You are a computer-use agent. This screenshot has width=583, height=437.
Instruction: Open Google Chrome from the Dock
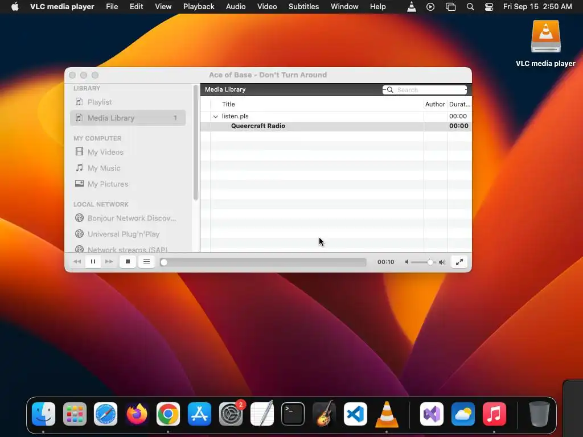point(168,414)
